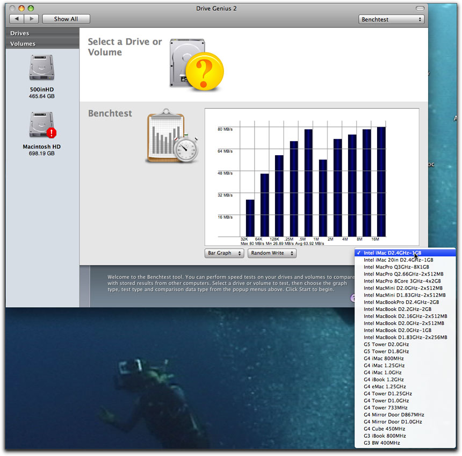Open the Benchtest tool popup menu

pyautogui.click(x=391, y=19)
